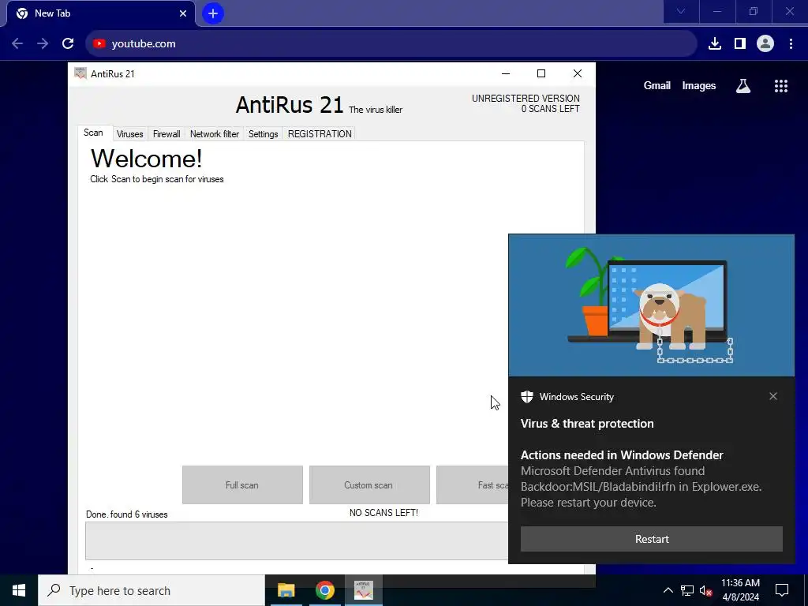808x606 pixels.
Task: Switch to the Firewall tab
Action: [x=166, y=134]
